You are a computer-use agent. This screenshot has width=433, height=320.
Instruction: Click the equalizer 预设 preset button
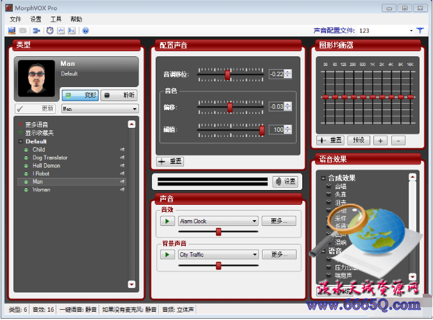pyautogui.click(x=359, y=140)
